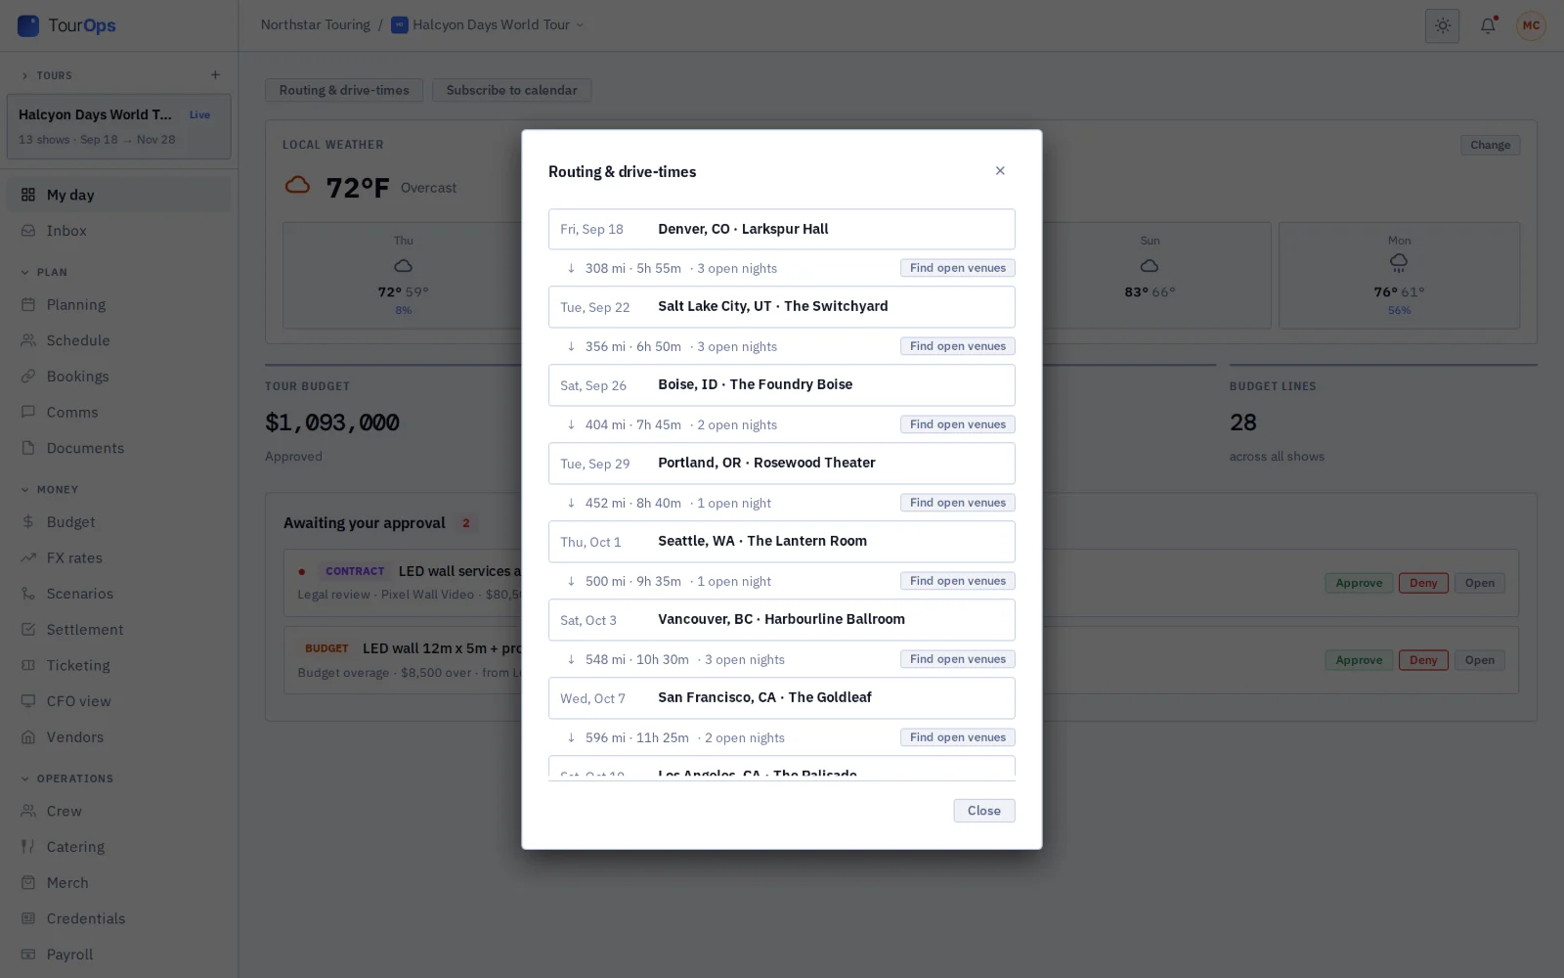Viewport: 1564px width, 978px height.
Task: Find open venues after San Francisco, CA
Action: [x=958, y=737]
